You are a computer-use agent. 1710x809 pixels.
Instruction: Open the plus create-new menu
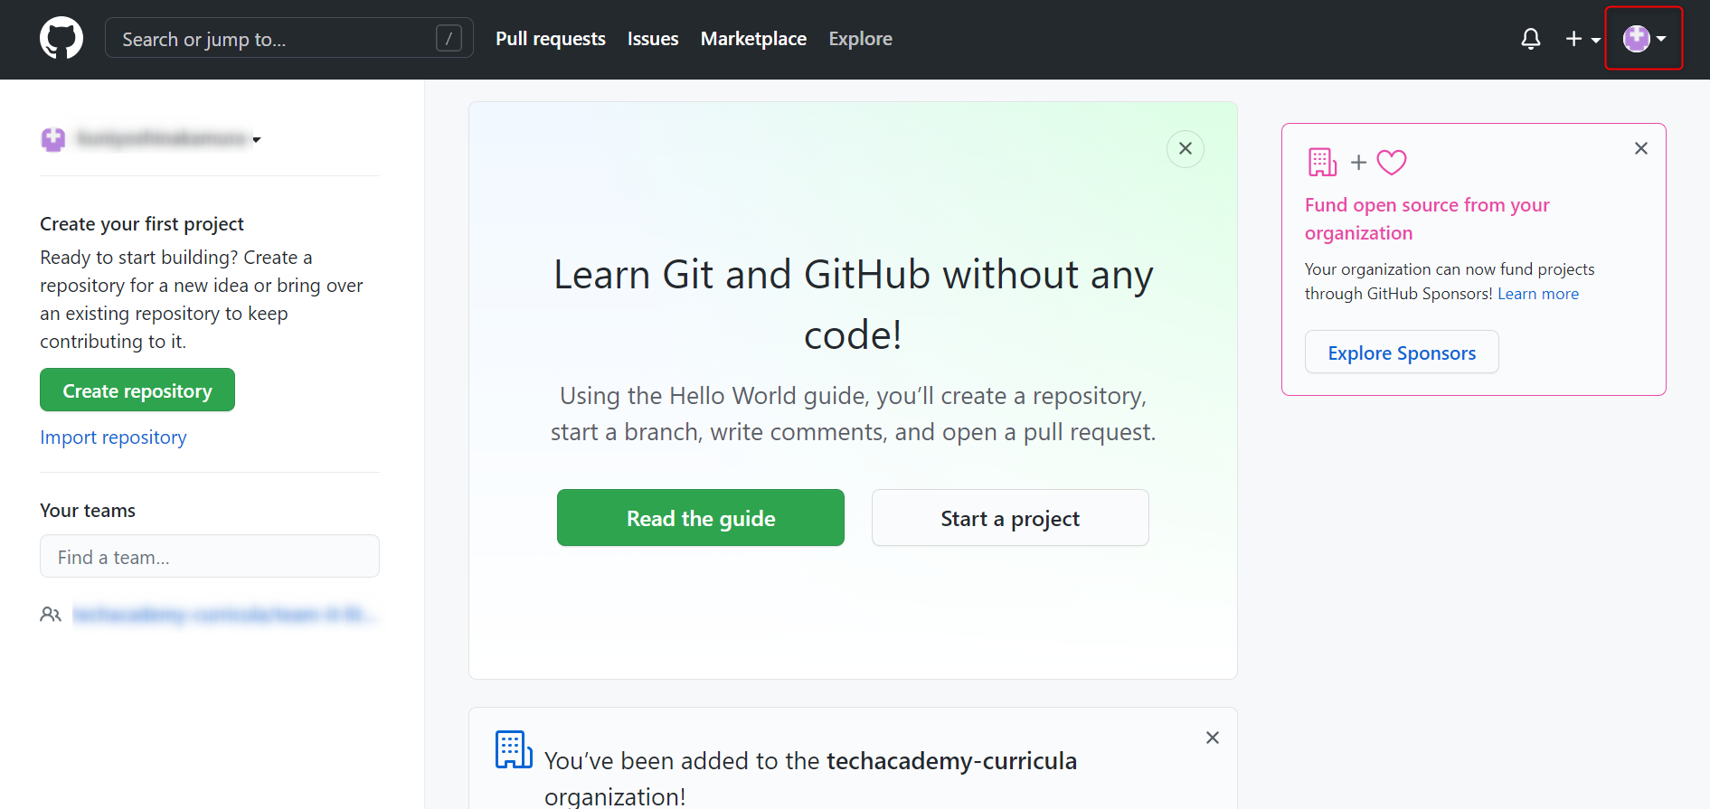1582,39
